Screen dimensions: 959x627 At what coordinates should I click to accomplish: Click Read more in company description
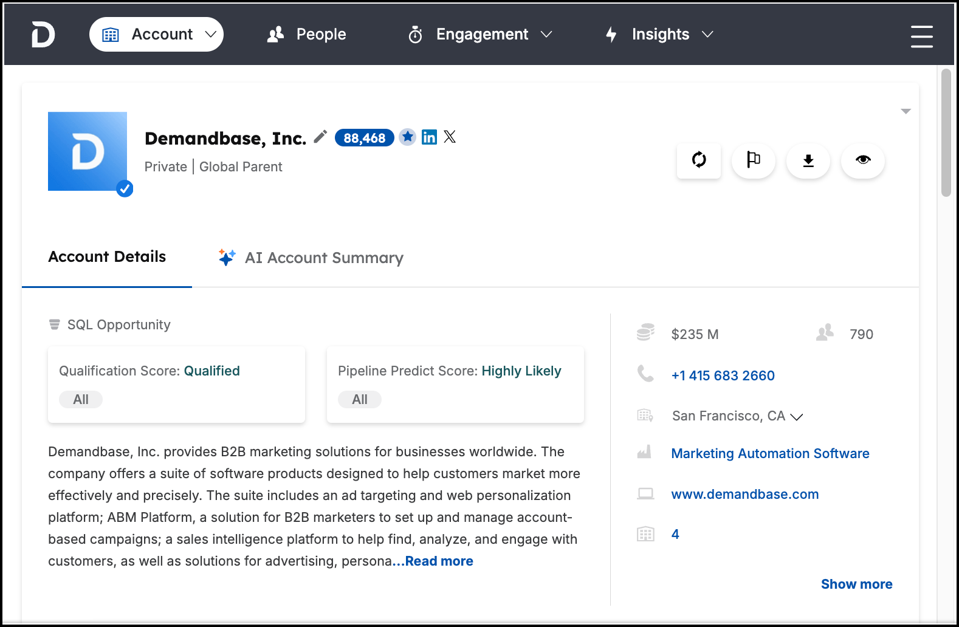click(439, 561)
